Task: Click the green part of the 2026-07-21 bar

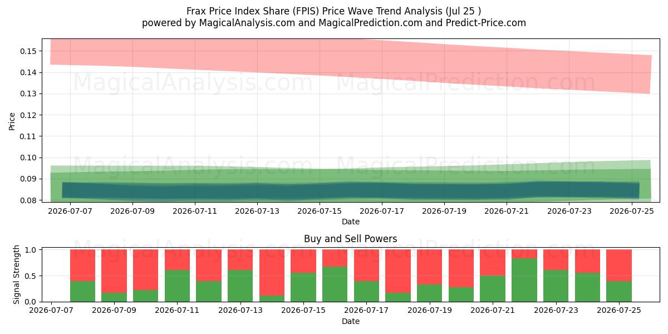Action: click(493, 288)
